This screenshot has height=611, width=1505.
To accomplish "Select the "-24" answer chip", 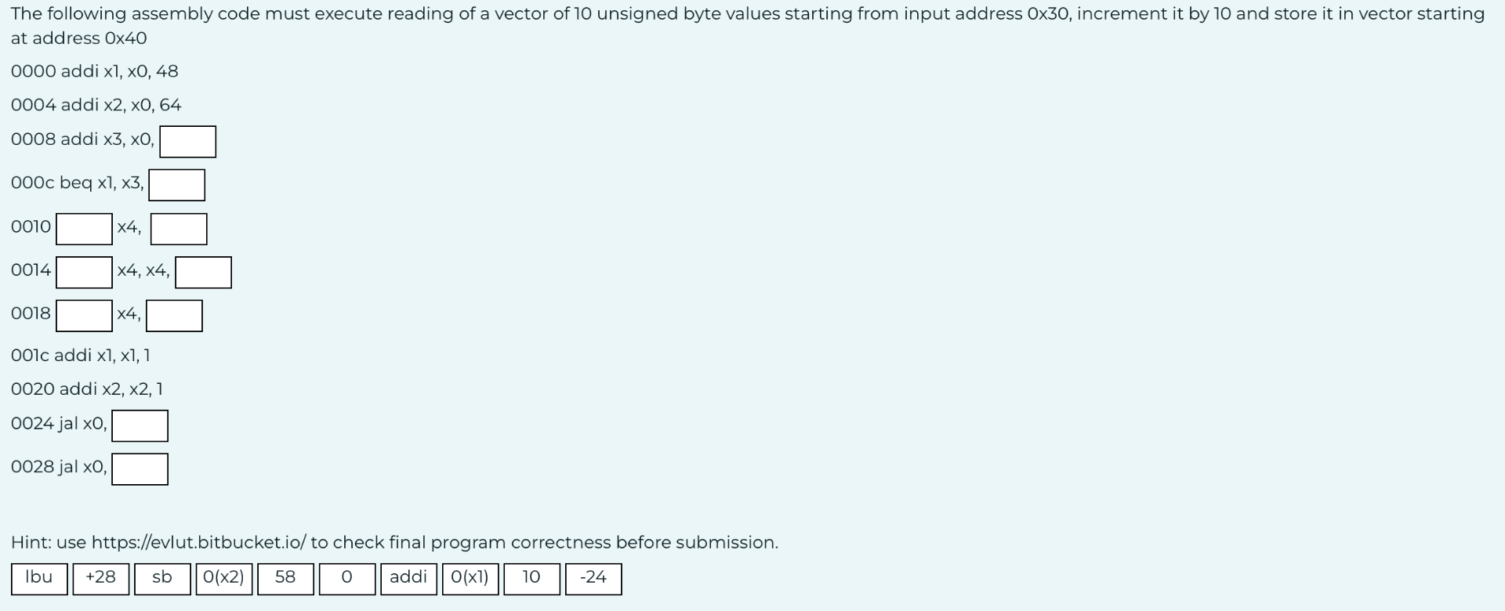I will 593,579.
